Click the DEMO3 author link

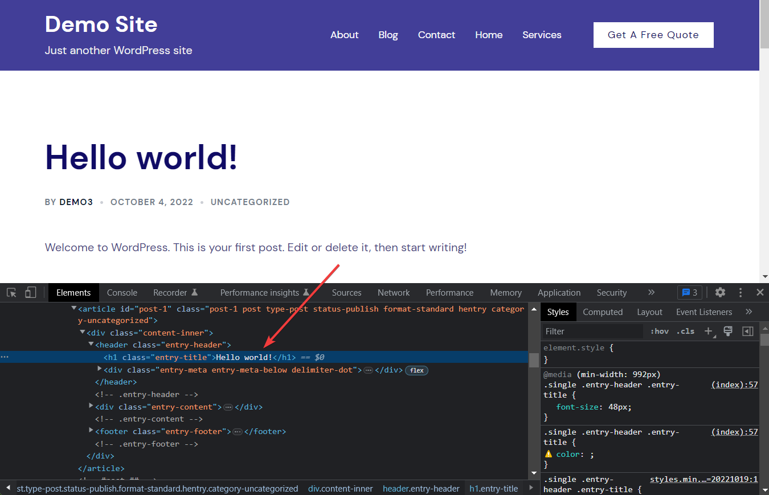(76, 202)
